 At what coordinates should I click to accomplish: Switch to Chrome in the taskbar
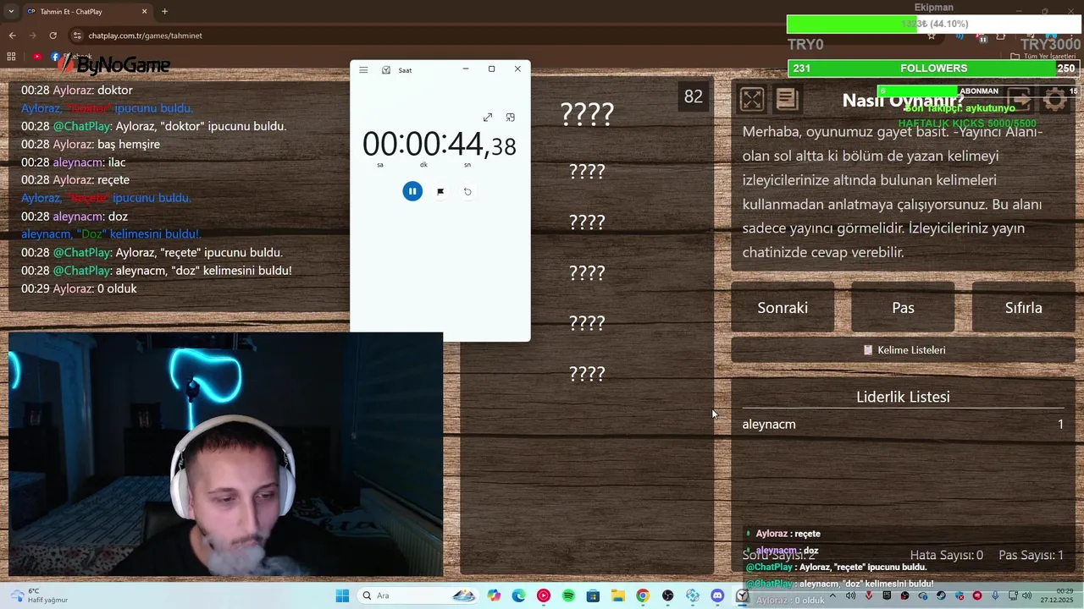tap(643, 596)
